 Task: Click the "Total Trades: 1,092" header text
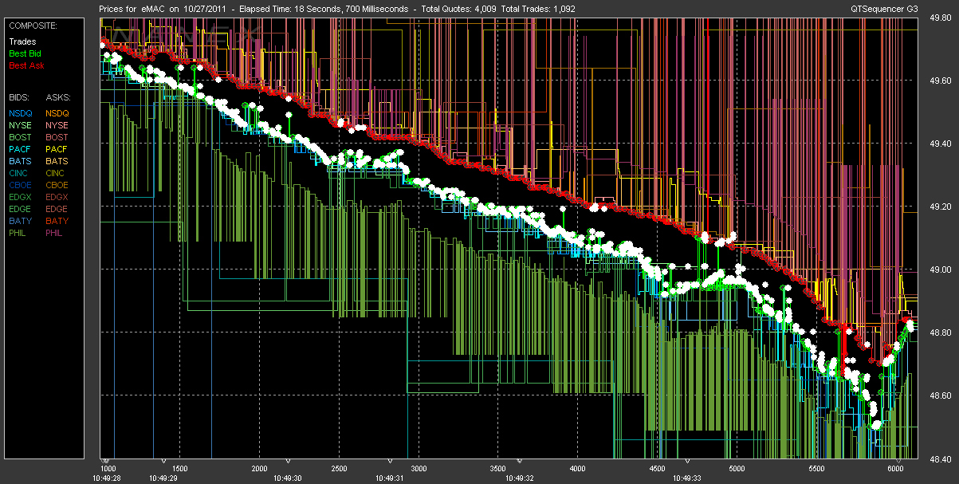point(539,9)
